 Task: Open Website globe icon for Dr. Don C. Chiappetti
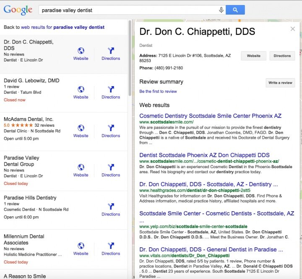click(x=81, y=51)
